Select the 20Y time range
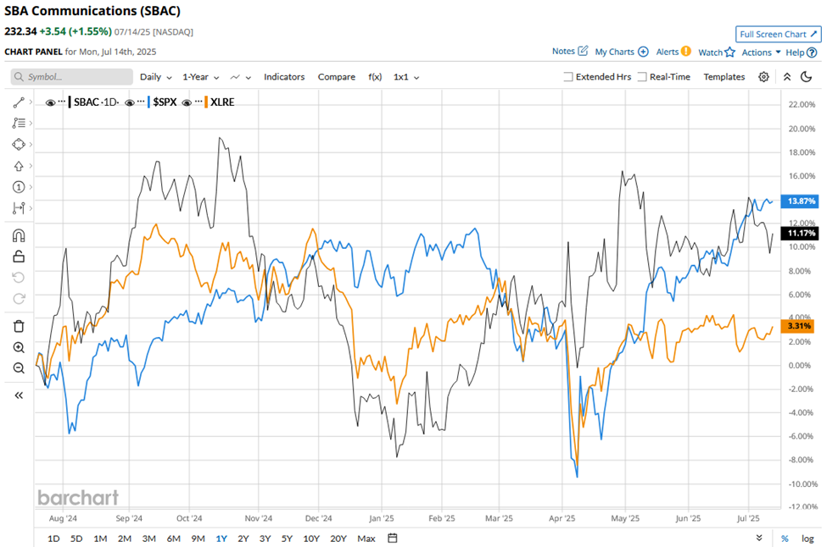This screenshot has width=827, height=547. pyautogui.click(x=338, y=539)
